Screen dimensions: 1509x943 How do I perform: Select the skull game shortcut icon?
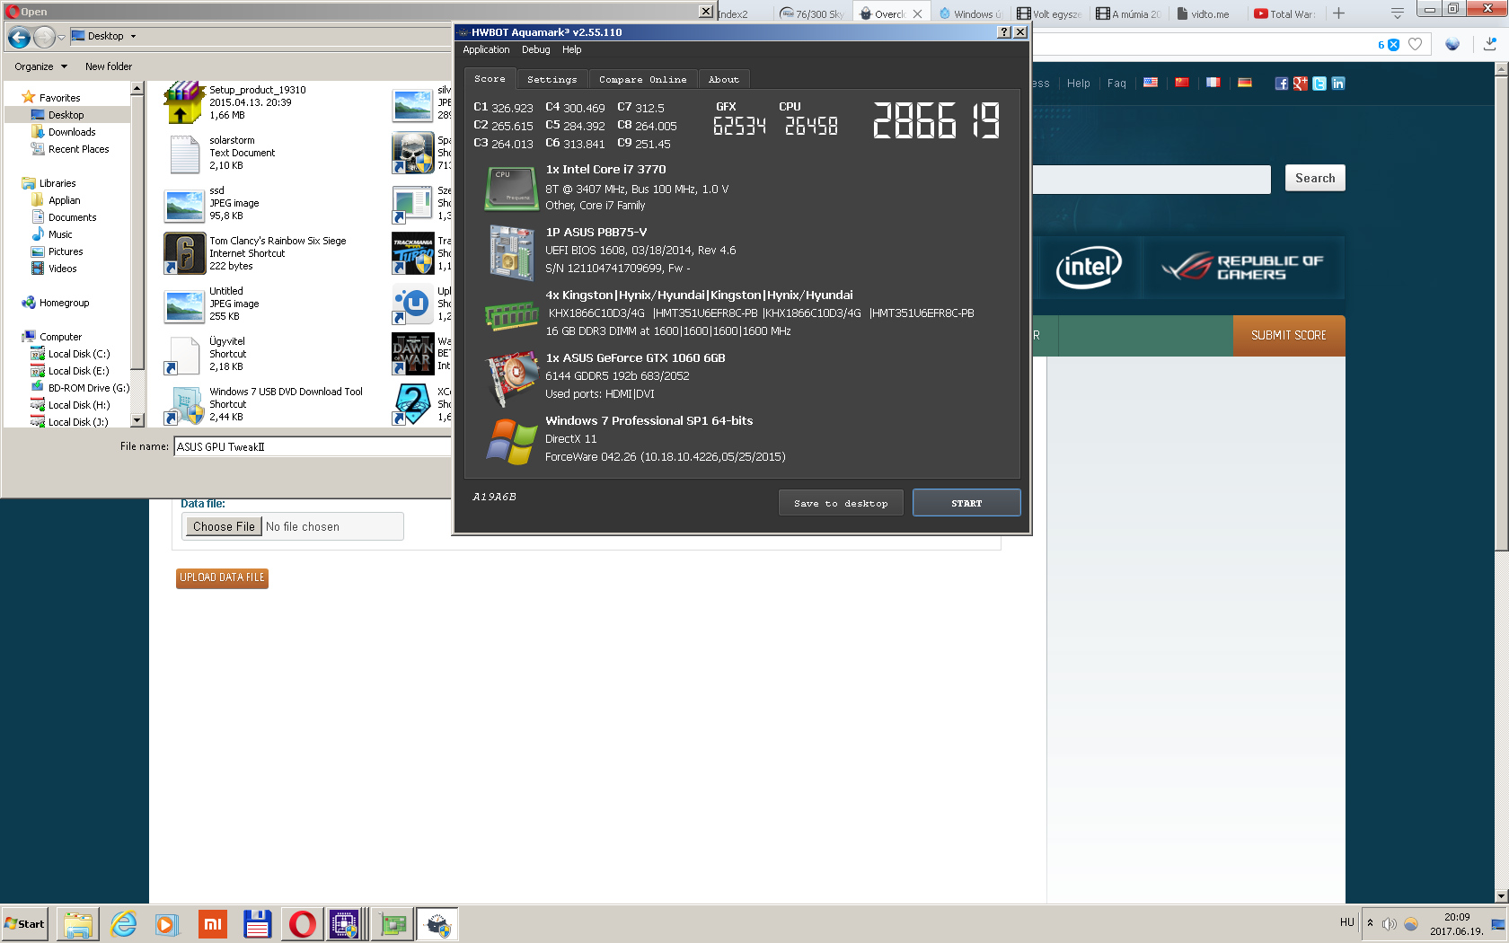413,153
